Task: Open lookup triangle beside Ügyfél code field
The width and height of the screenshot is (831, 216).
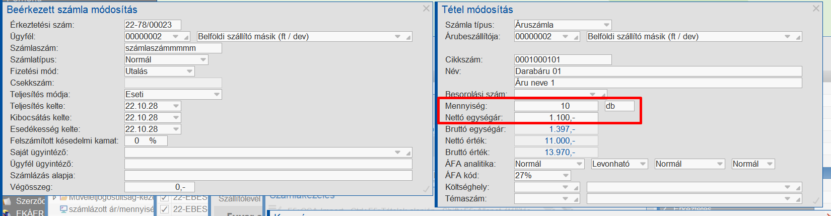Action: 186,37
